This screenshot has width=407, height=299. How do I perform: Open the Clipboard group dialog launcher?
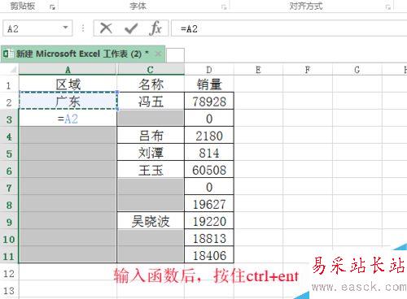click(52, 7)
